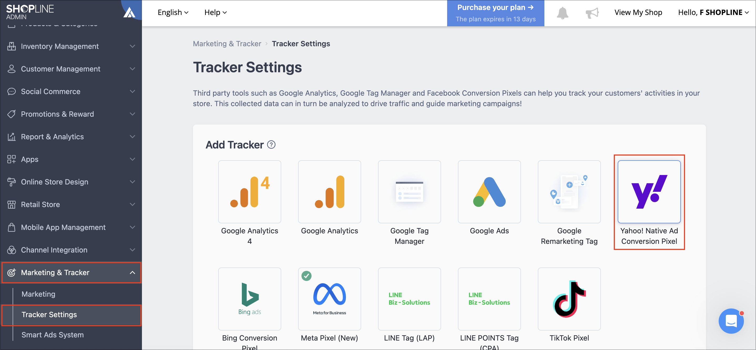756x350 pixels.
Task: Click the Online Store Design paint roller icon
Action: 12,182
